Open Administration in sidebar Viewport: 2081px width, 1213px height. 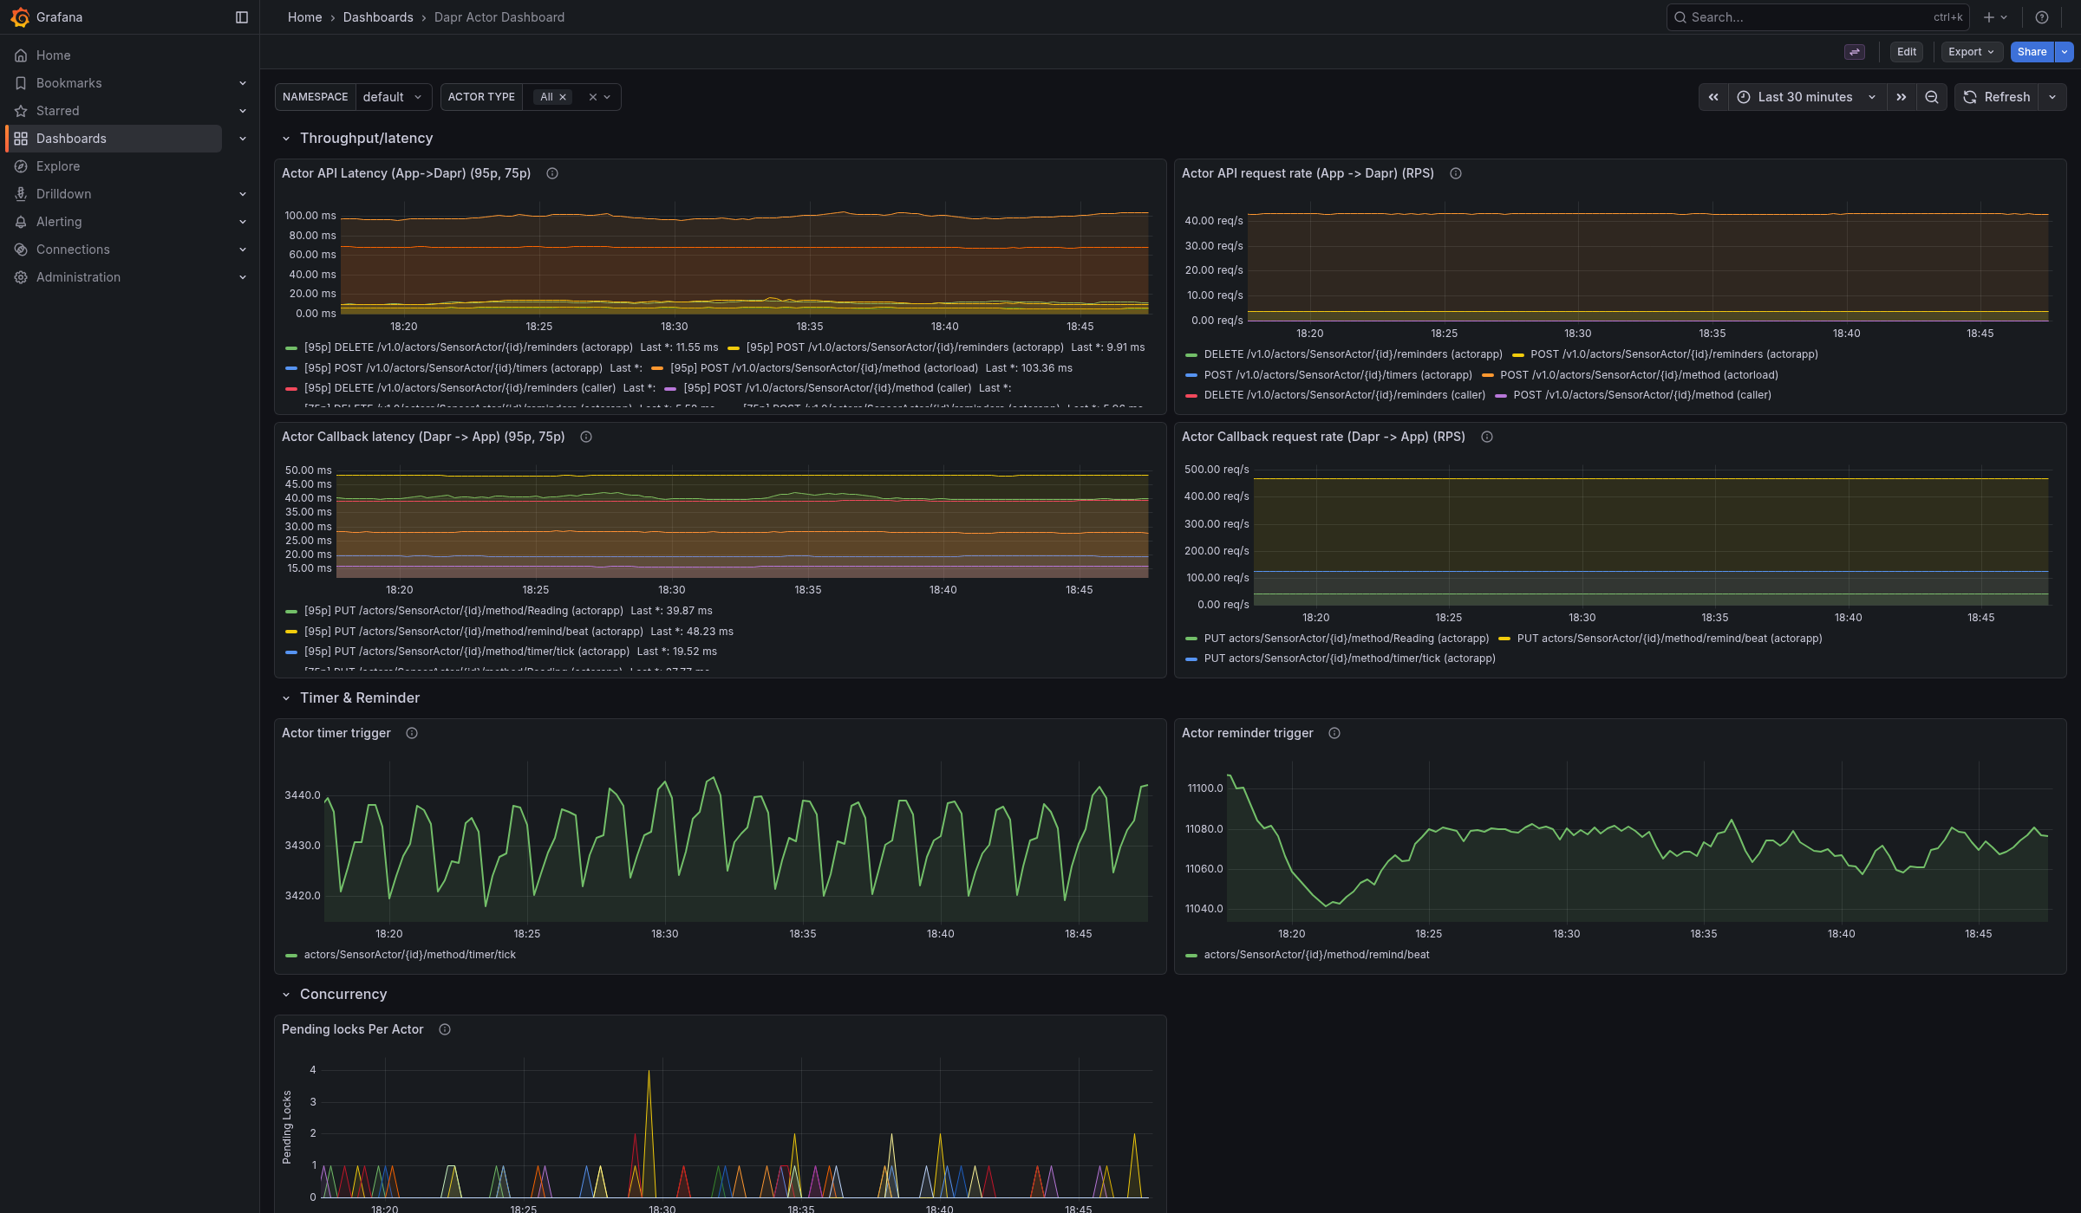(x=78, y=277)
